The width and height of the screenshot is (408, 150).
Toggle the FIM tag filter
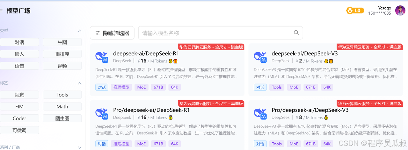point(19,107)
